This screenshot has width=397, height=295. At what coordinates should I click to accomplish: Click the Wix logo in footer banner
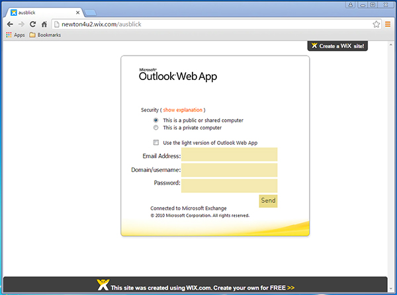[x=103, y=285]
